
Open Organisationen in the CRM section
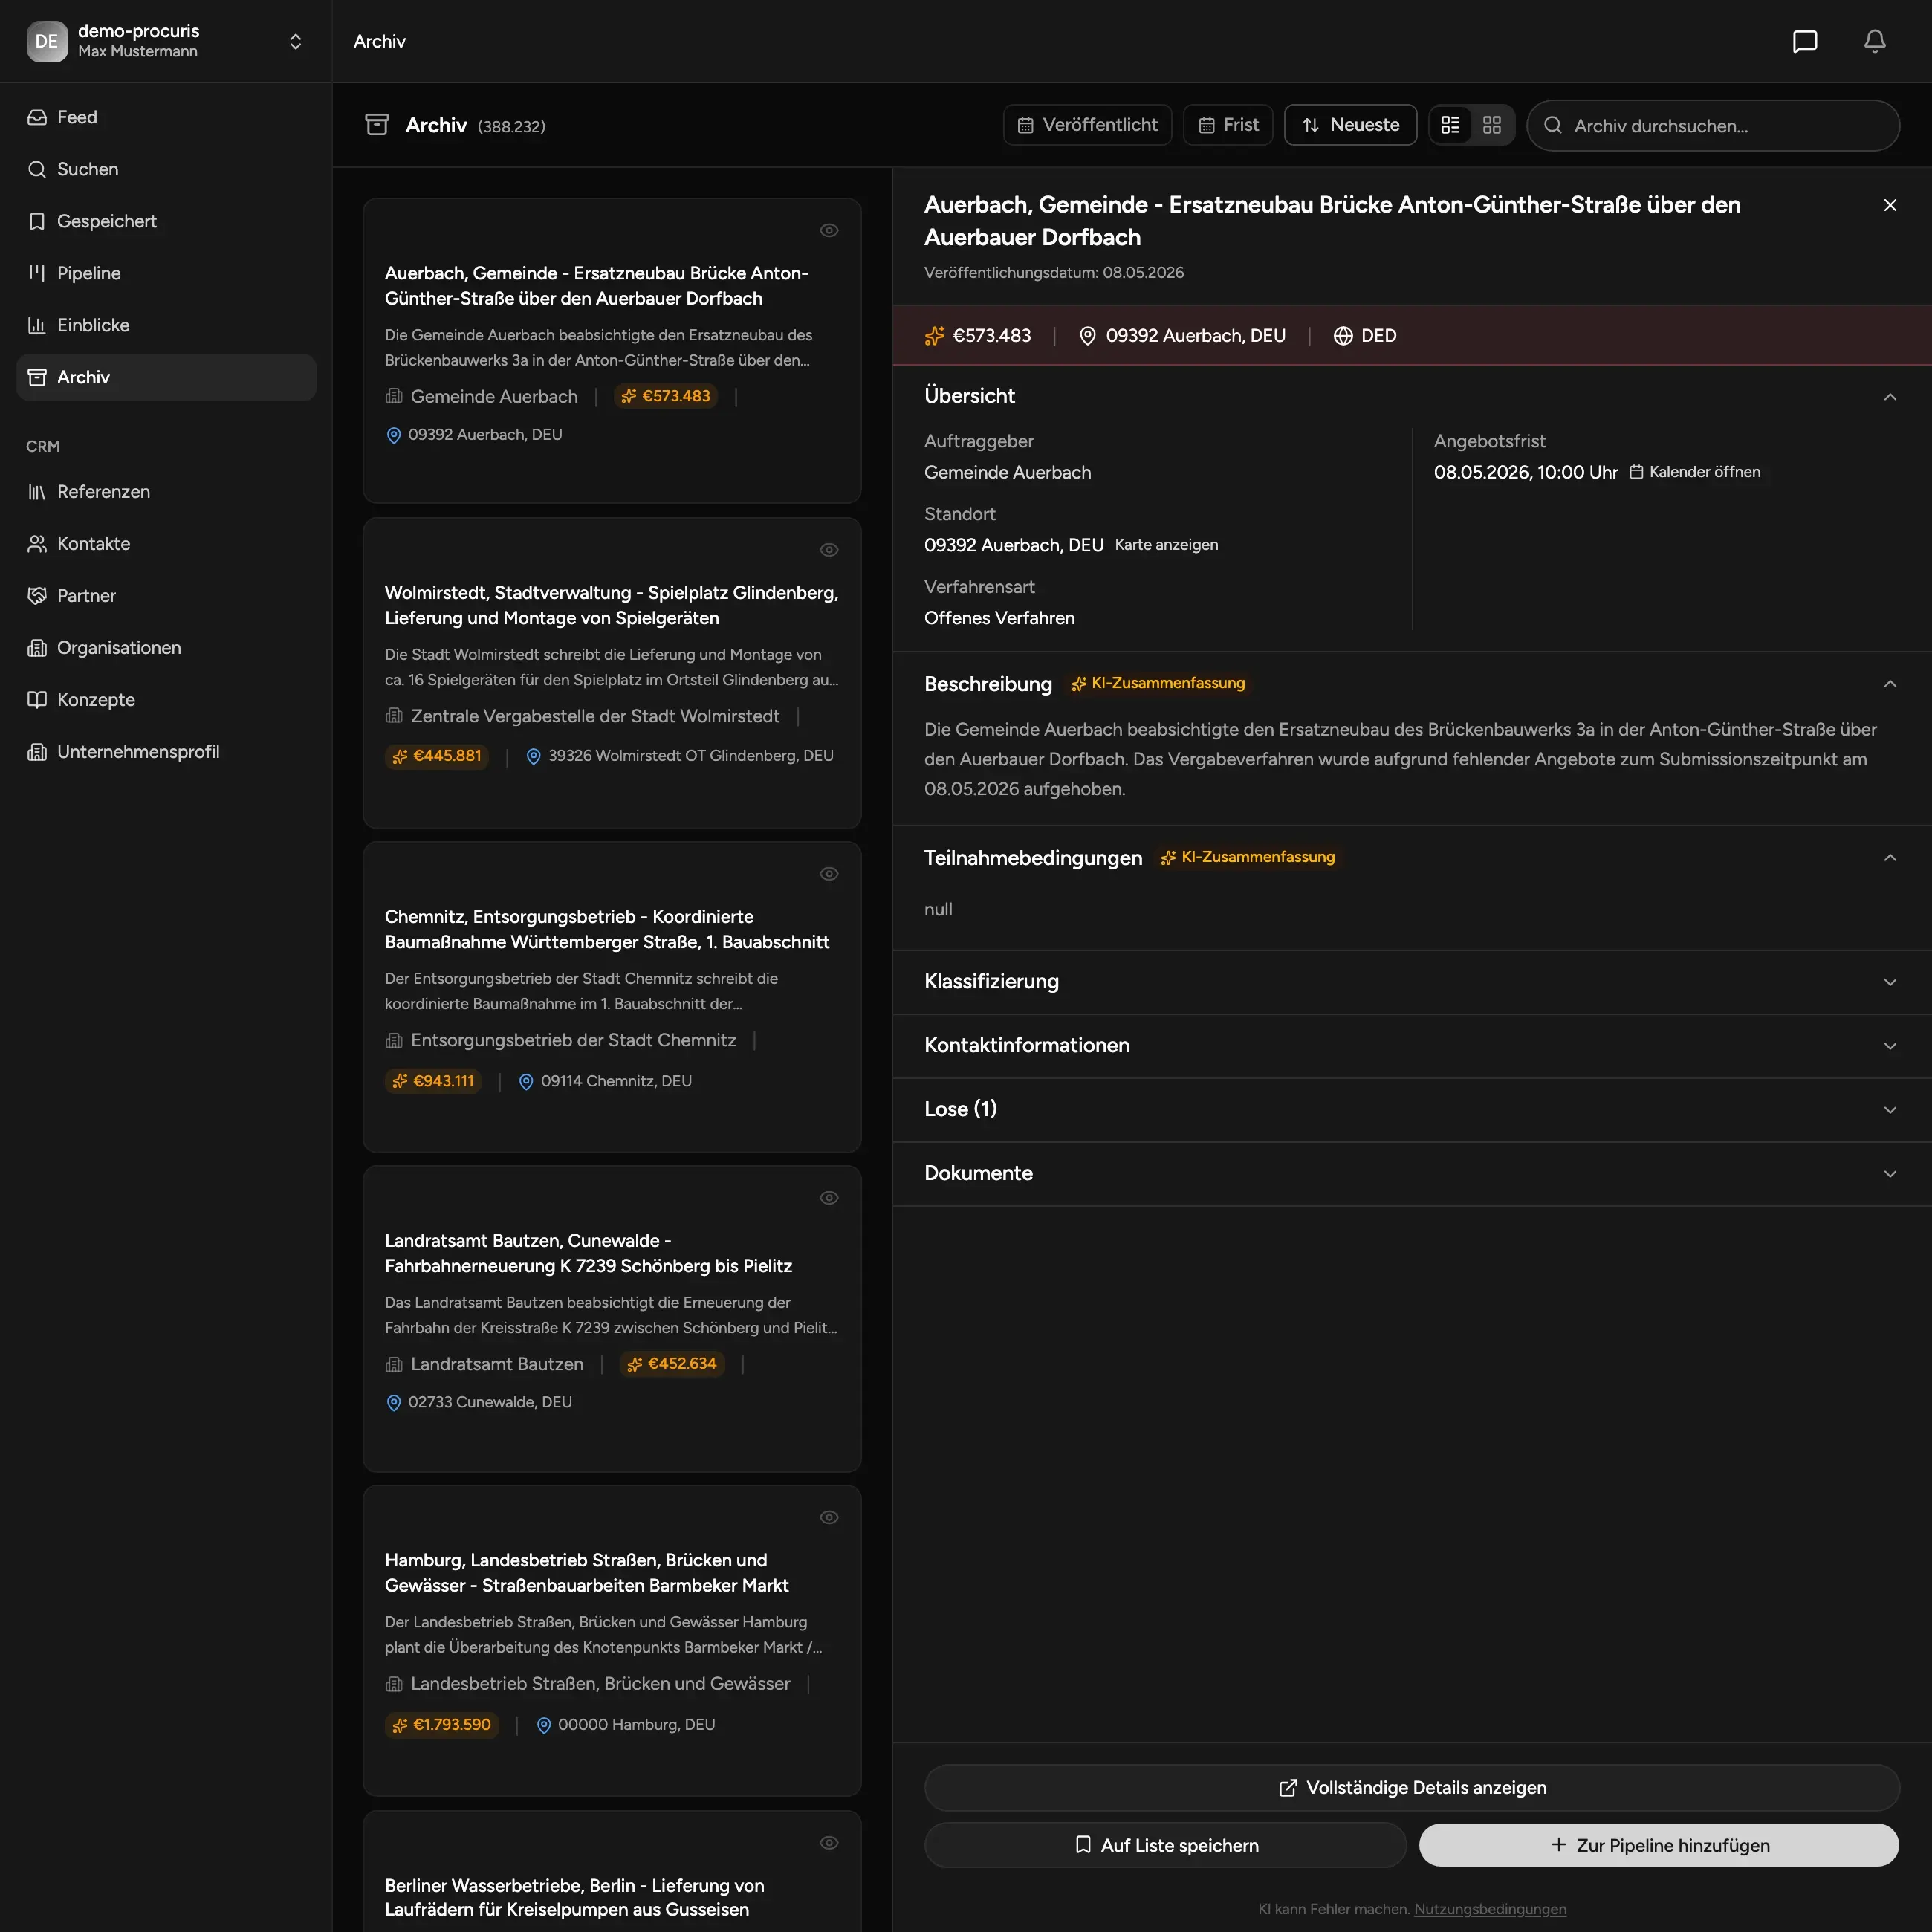[166, 648]
